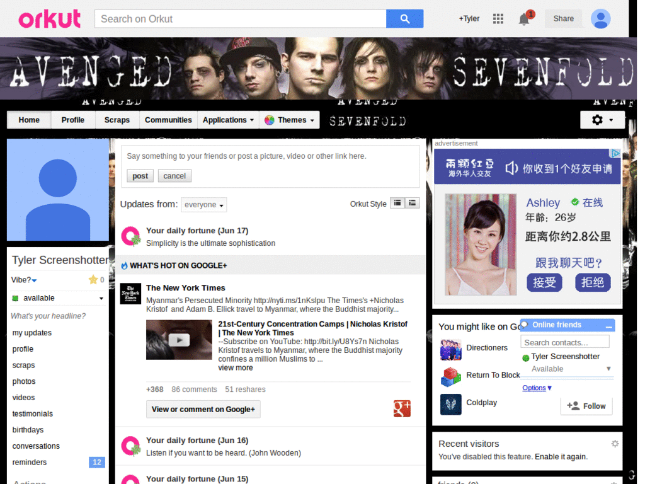Click the Search on Orkut field
Screen dimensions: 645x484
pyautogui.click(x=241, y=19)
